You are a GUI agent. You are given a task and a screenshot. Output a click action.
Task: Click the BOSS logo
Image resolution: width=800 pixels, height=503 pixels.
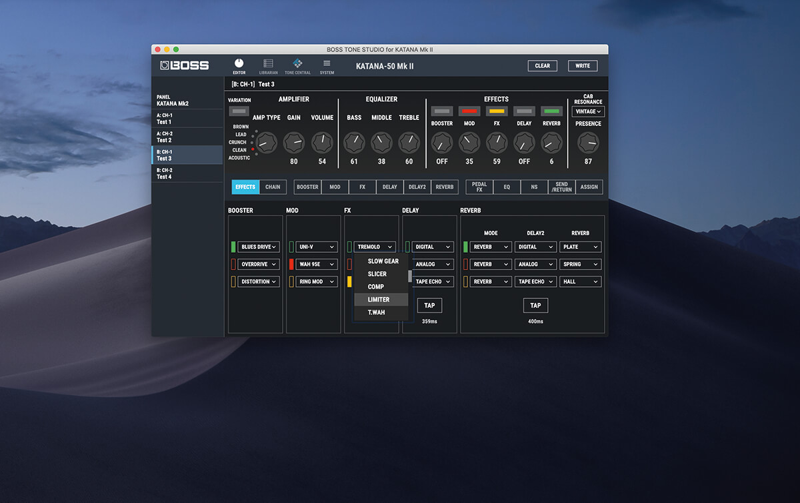tap(185, 65)
